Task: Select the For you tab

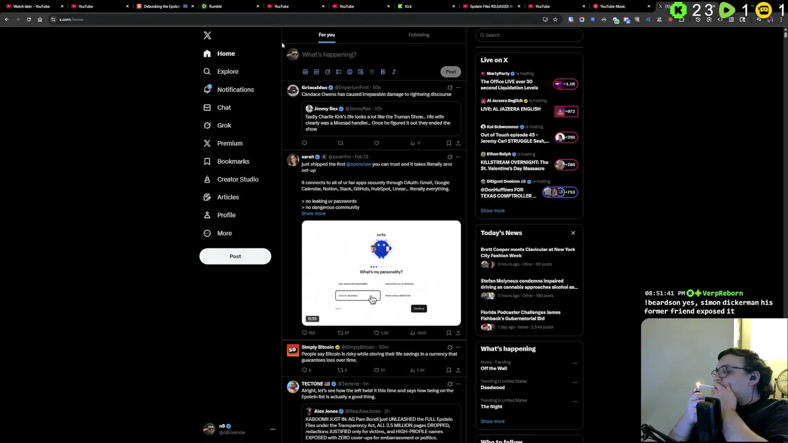Action: pyautogui.click(x=327, y=35)
